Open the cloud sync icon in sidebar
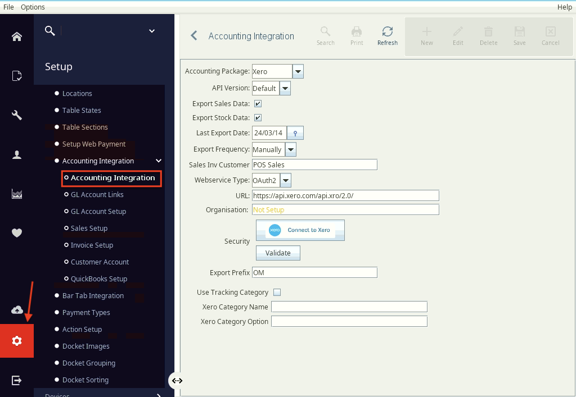The width and height of the screenshot is (576, 397). [16, 309]
